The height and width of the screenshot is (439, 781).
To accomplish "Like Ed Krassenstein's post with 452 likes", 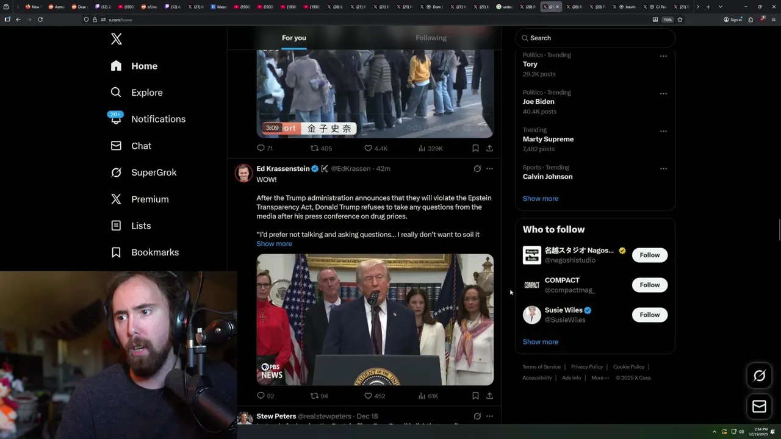I will tap(375, 396).
